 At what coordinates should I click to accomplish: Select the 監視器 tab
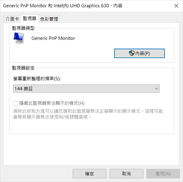(x=30, y=19)
